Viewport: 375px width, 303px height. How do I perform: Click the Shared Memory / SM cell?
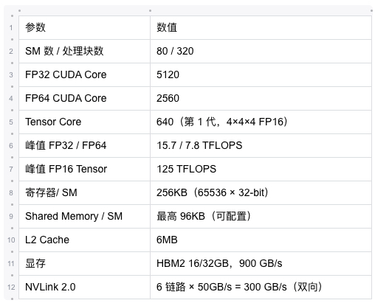(84, 216)
